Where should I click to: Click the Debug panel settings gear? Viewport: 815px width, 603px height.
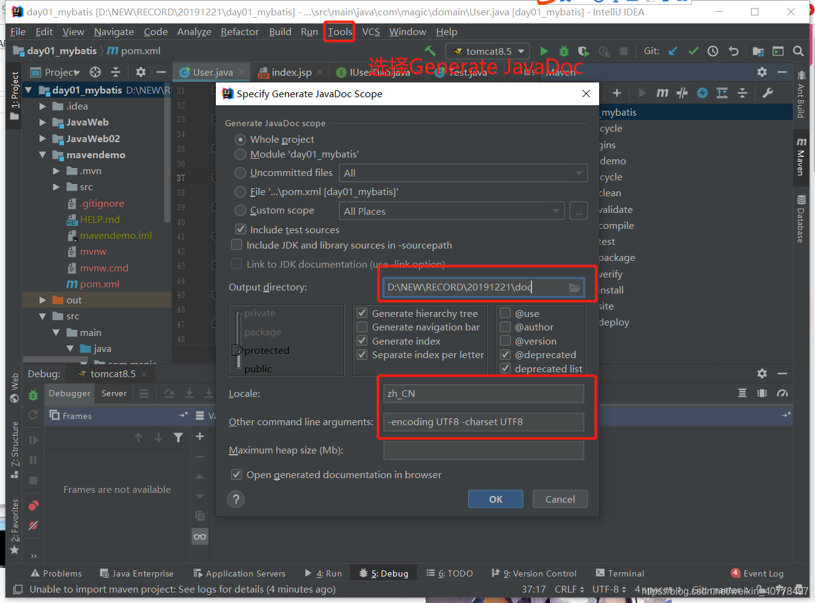click(x=762, y=373)
